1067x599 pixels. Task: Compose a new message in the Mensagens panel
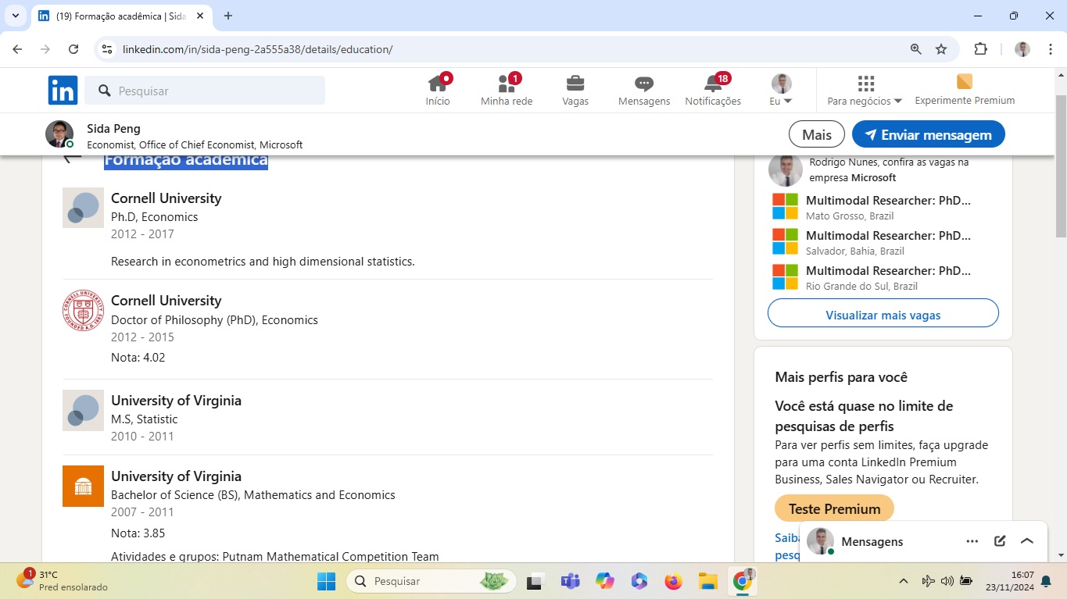[x=1000, y=541]
